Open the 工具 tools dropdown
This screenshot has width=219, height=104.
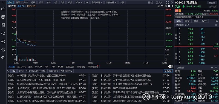coord(159,2)
